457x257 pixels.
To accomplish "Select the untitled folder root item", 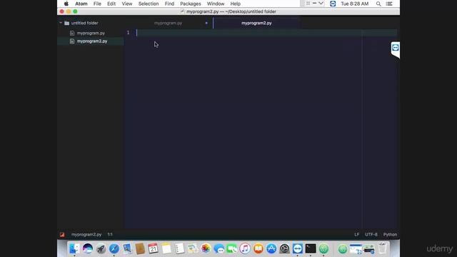I will 84,23.
